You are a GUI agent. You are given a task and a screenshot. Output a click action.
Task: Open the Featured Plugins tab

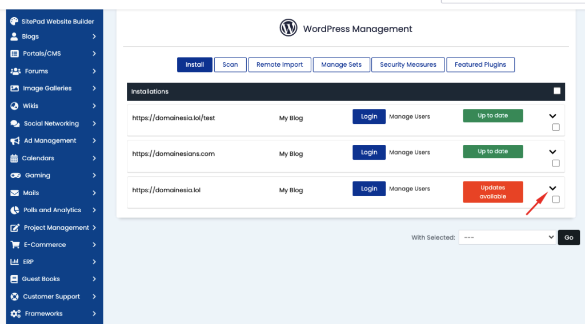tap(480, 64)
